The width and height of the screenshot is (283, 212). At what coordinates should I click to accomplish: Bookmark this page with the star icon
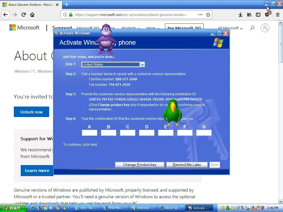tap(208, 15)
